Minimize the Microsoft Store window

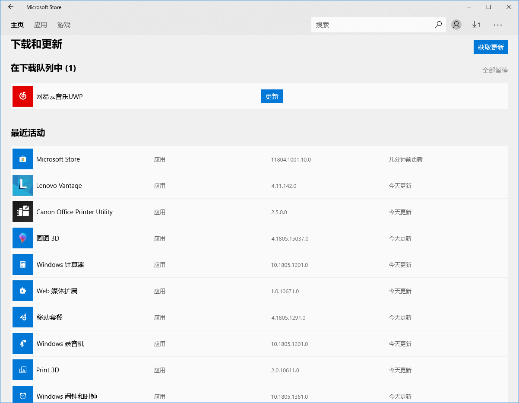(469, 7)
